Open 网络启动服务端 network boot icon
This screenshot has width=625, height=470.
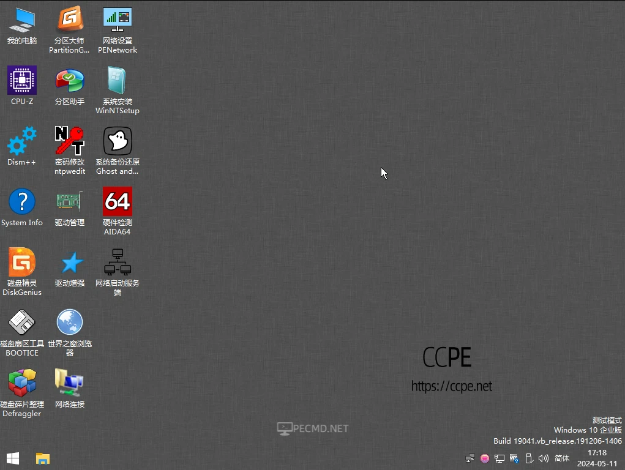(117, 272)
